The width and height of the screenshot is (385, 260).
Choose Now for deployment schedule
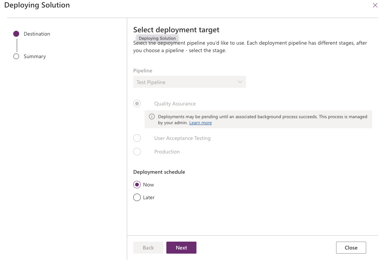click(137, 185)
